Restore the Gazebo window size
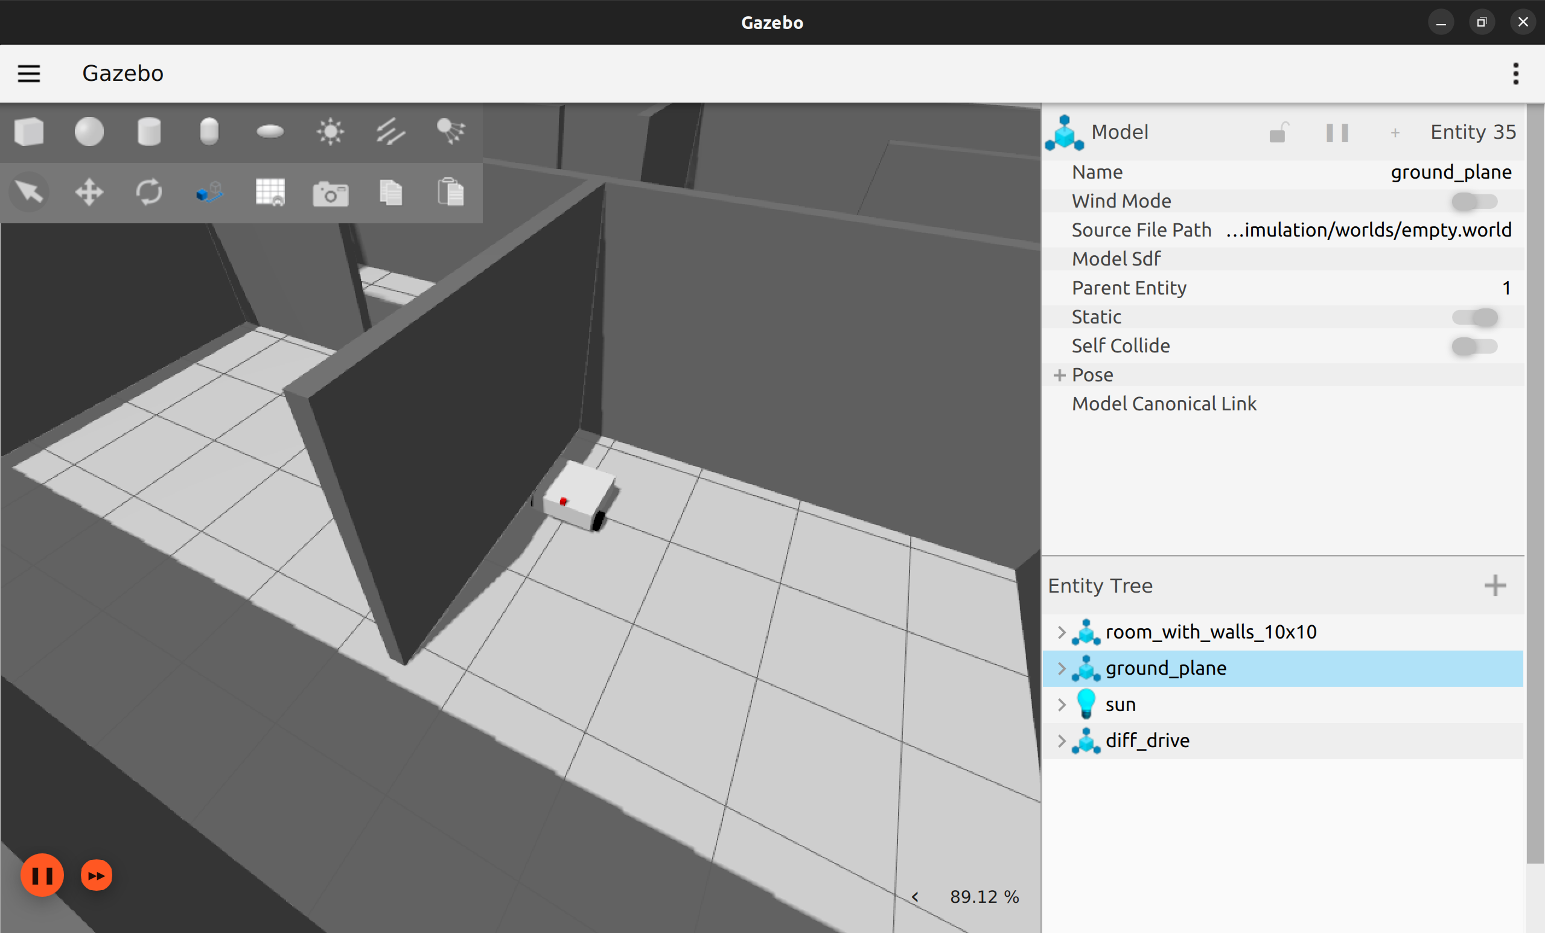The image size is (1545, 933). point(1482,22)
